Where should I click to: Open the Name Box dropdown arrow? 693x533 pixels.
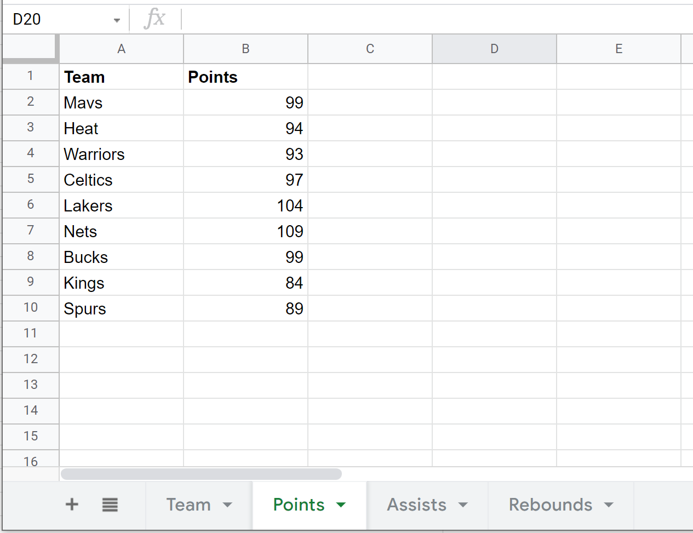[x=117, y=20]
